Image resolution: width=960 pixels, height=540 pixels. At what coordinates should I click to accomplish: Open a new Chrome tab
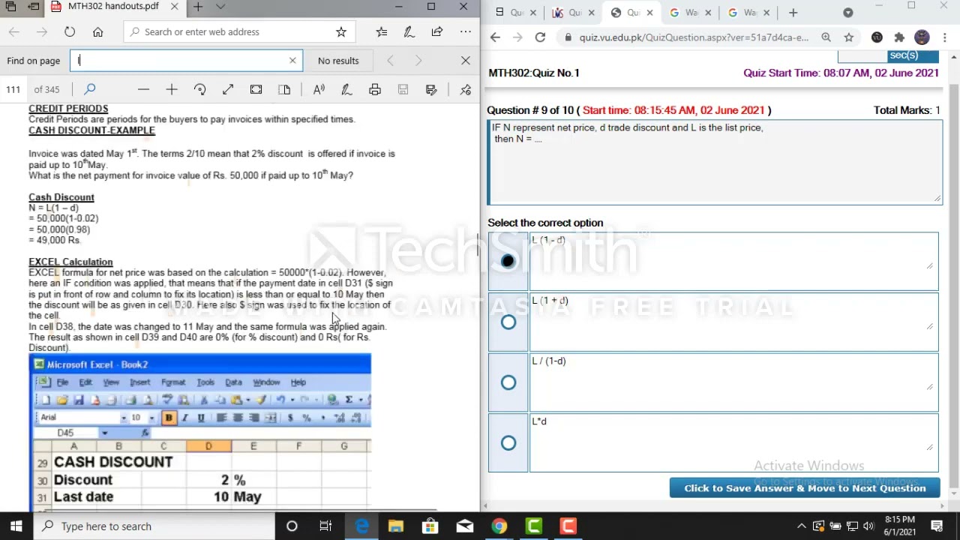pos(793,13)
